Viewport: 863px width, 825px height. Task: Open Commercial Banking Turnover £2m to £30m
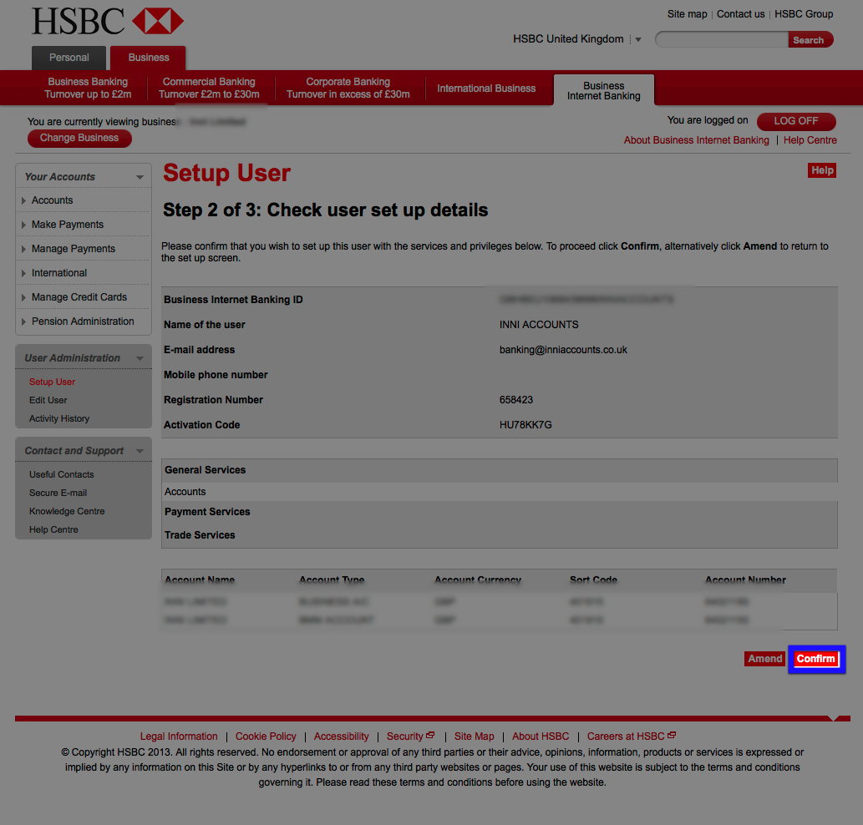209,88
